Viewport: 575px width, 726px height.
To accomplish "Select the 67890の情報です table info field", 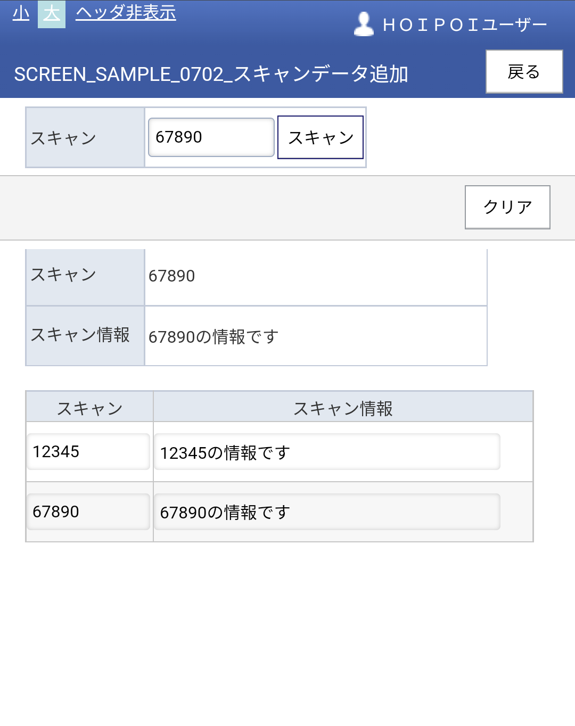I will [327, 511].
